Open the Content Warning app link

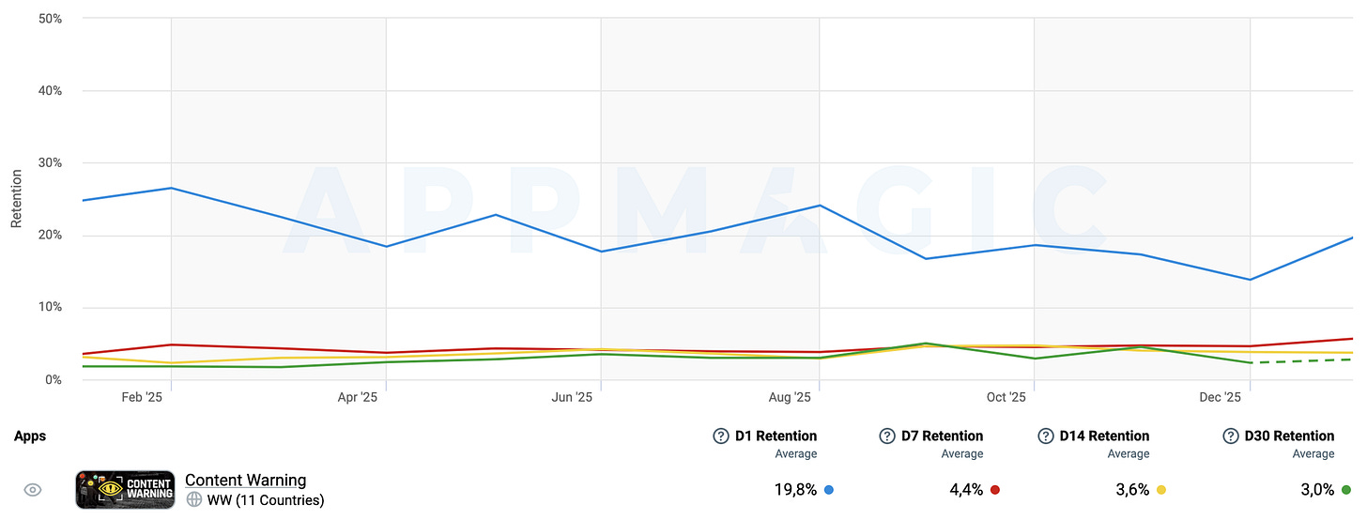tap(245, 481)
